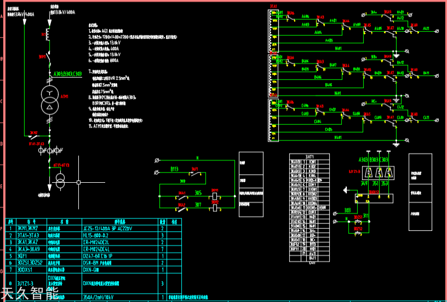Click the 3TA1 label at the top
Viewport: 447px width, 302px height.
click(x=273, y=7)
